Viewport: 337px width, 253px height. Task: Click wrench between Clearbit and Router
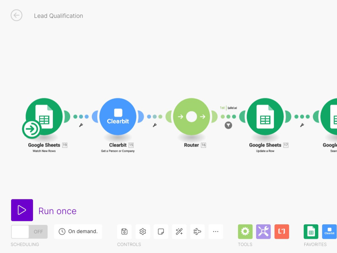tap(155, 125)
